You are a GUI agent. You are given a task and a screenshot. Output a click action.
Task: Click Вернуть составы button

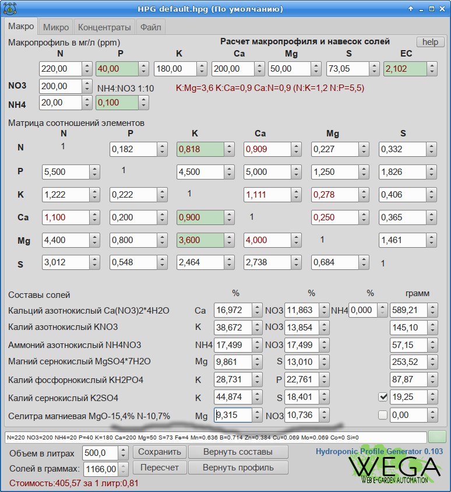[238, 452]
